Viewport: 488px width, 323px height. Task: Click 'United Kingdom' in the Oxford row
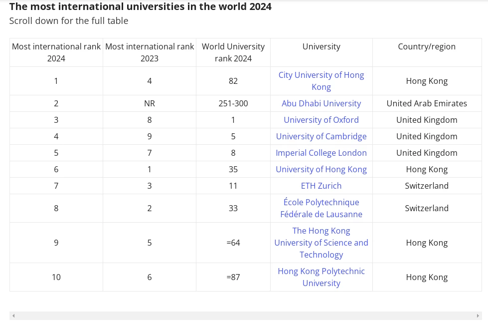coord(427,120)
